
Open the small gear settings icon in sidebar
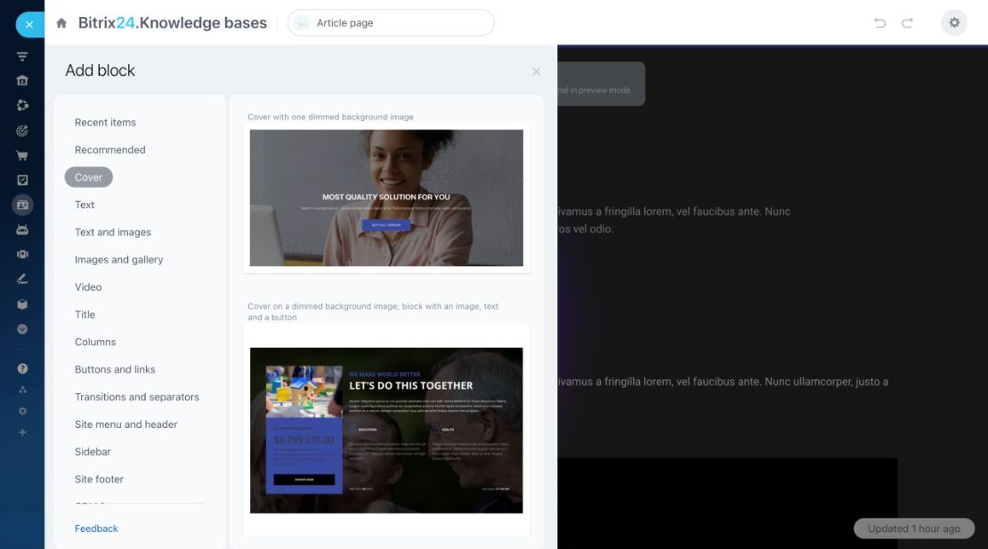point(22,411)
